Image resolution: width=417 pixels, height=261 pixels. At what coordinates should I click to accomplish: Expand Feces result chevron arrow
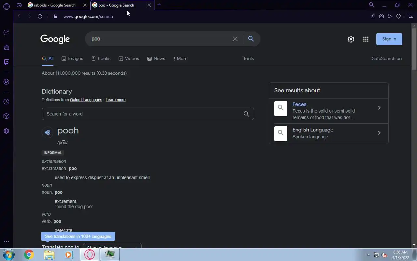pos(379,108)
